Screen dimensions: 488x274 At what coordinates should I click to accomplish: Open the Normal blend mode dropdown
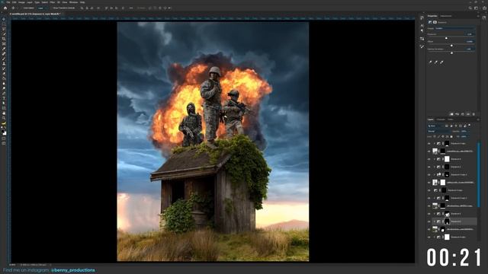(439, 131)
